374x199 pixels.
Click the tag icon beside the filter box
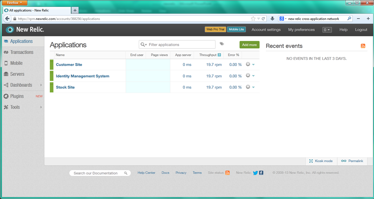click(x=222, y=44)
